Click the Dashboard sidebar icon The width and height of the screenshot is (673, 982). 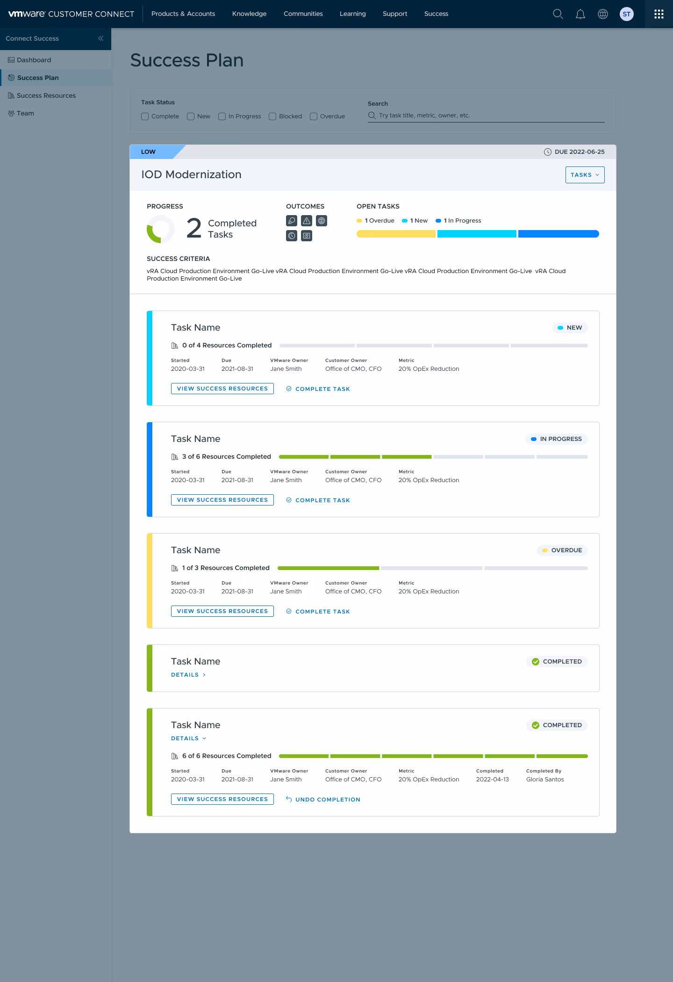click(x=11, y=60)
